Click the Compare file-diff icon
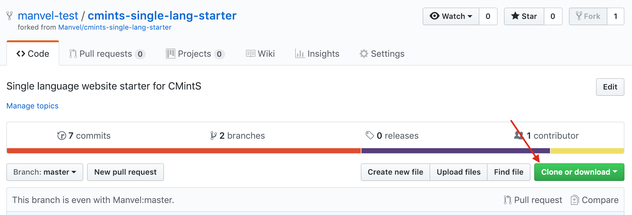This screenshot has width=632, height=215. [575, 200]
